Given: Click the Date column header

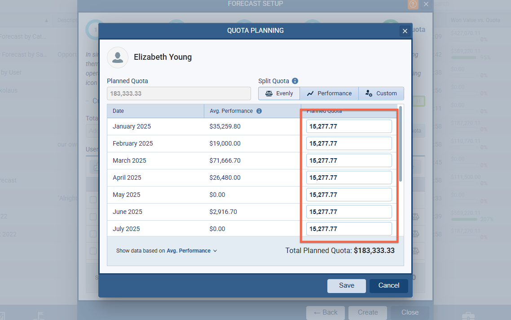Looking at the screenshot, I should pos(119,111).
